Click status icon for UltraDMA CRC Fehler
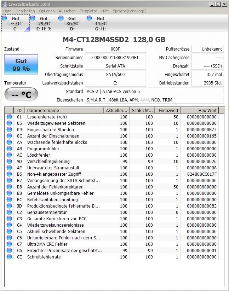Image resolution: width=229 pixels, height=291 pixels. 9,244
